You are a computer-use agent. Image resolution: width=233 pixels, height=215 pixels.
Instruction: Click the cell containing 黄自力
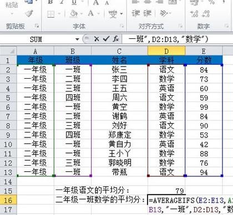[x=119, y=144]
